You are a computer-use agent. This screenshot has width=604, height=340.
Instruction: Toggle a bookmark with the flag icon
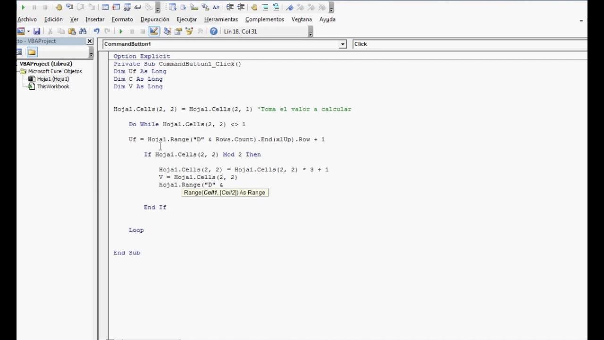pyautogui.click(x=290, y=7)
